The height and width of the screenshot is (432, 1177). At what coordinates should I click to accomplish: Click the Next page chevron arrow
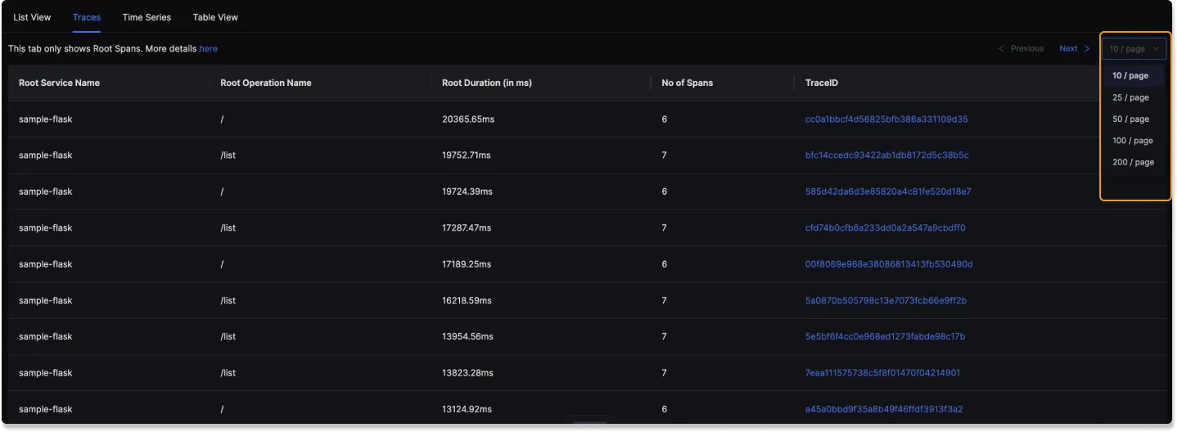1087,49
